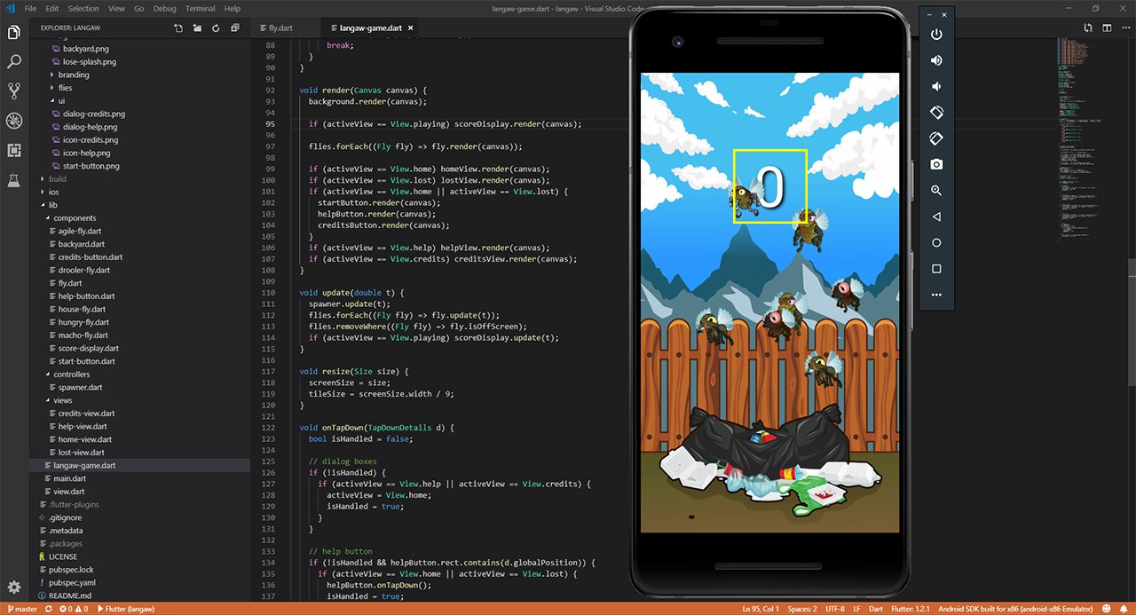Collapse all folders in Explorer

tap(234, 28)
